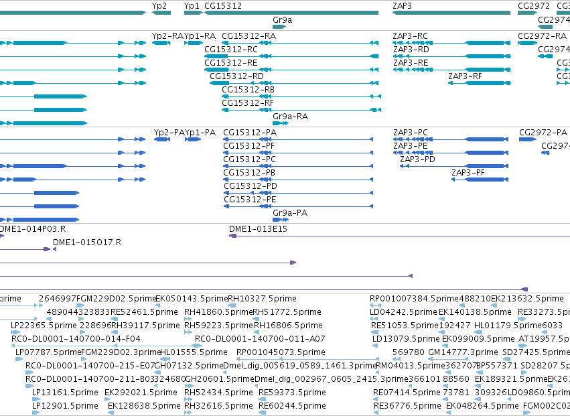Image resolution: width=570 pixels, height=416 pixels.
Task: Select transcript CG15312-RE label
Action: pyautogui.click(x=231, y=63)
